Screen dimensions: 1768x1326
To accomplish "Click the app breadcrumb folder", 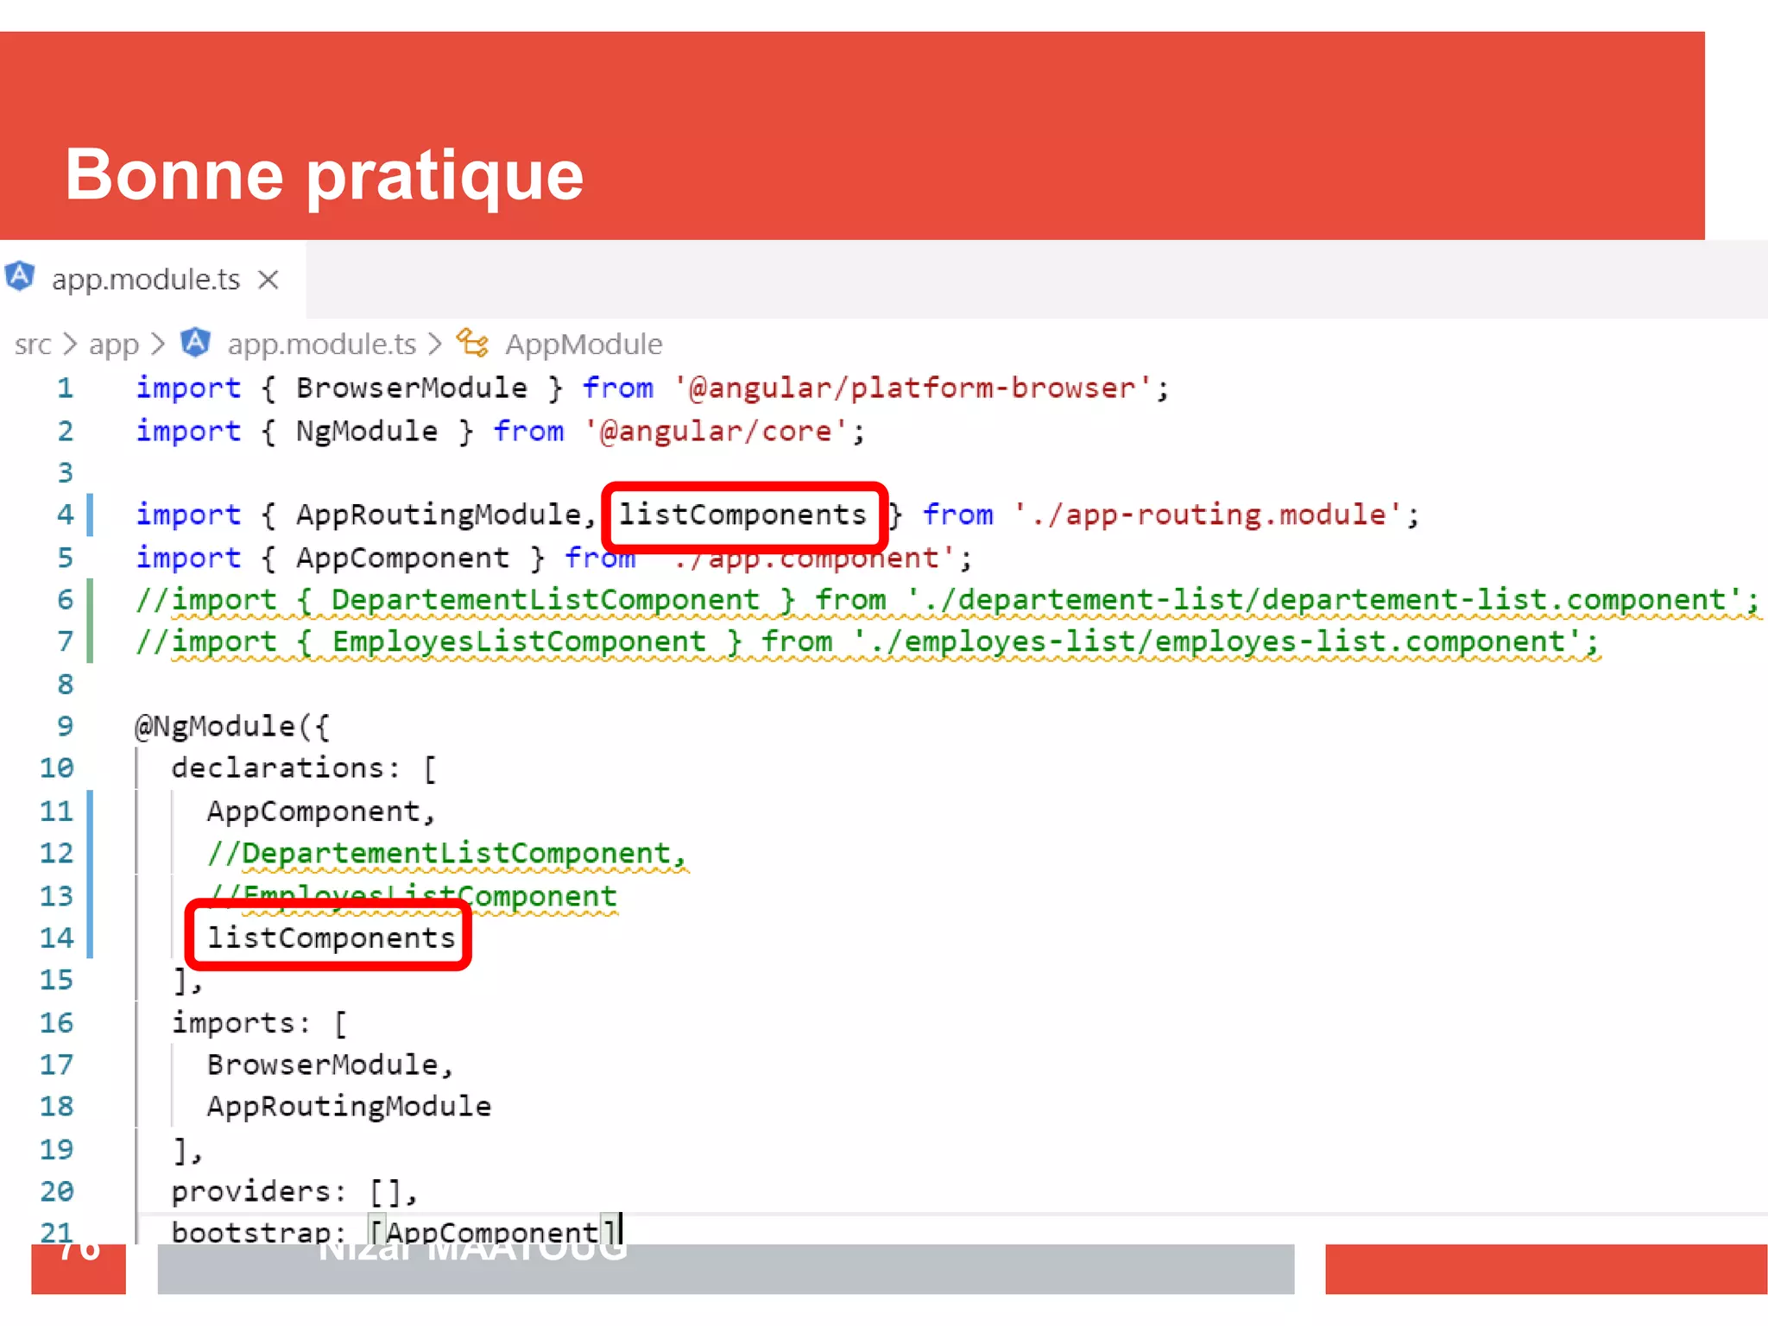I will (113, 344).
